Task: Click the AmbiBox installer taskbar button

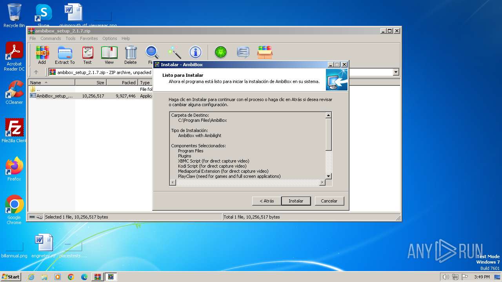Action: [111, 277]
